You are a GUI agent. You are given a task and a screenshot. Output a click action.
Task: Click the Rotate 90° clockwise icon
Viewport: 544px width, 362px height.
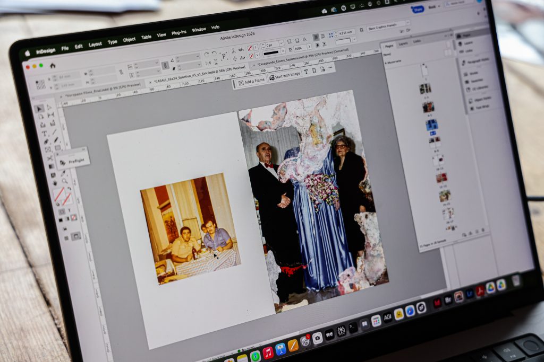[x=207, y=55]
